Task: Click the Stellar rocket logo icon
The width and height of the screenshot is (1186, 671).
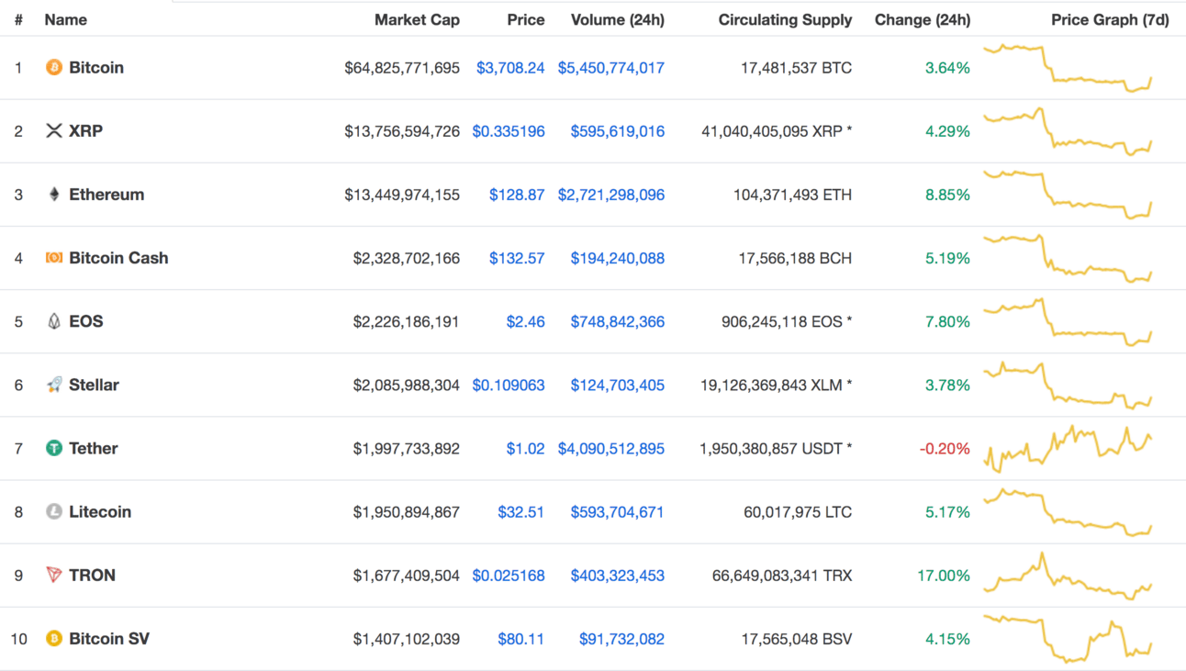Action: (54, 385)
